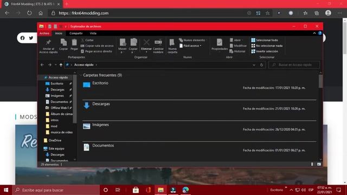Switch to the Compartir ribbon tab
The image size is (347, 195).
point(76,33)
